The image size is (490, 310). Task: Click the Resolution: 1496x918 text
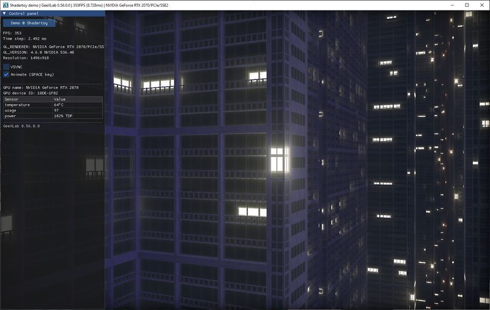(x=26, y=58)
